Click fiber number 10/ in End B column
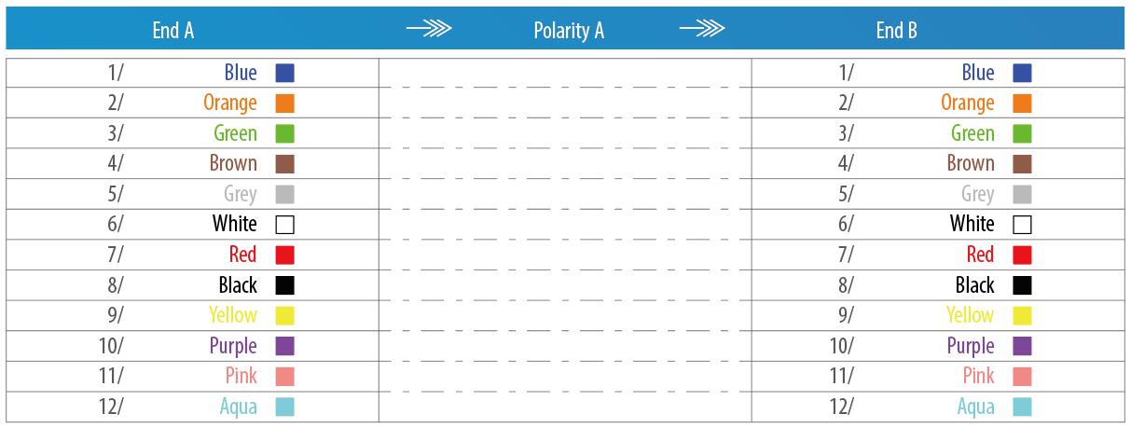This screenshot has width=1131, height=428. tap(841, 346)
